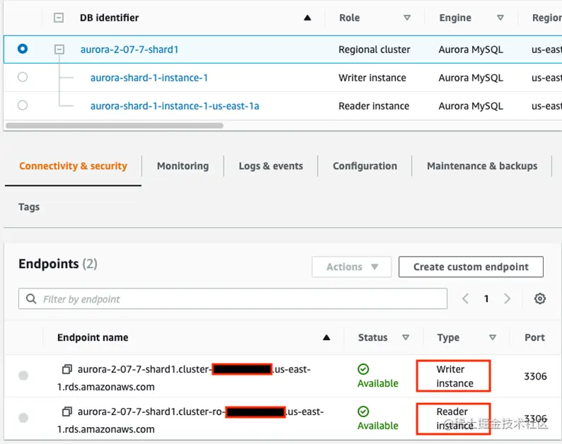Open the Logs & events tab
This screenshot has height=444, width=562.
(x=271, y=166)
